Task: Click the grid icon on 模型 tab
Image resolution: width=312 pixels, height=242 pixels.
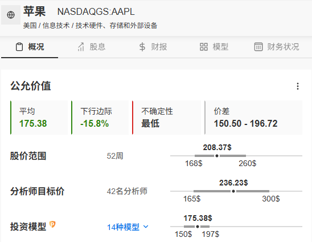Action: [204, 47]
